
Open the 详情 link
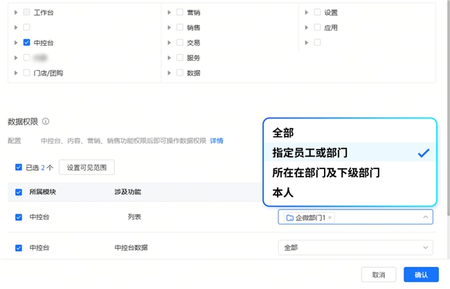pos(217,141)
